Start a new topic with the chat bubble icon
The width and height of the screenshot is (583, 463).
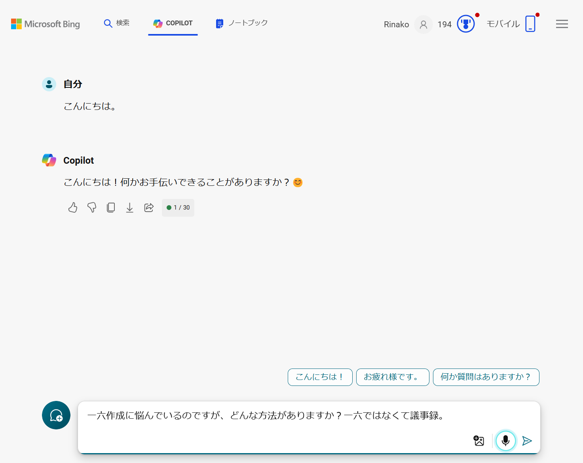pyautogui.click(x=56, y=415)
